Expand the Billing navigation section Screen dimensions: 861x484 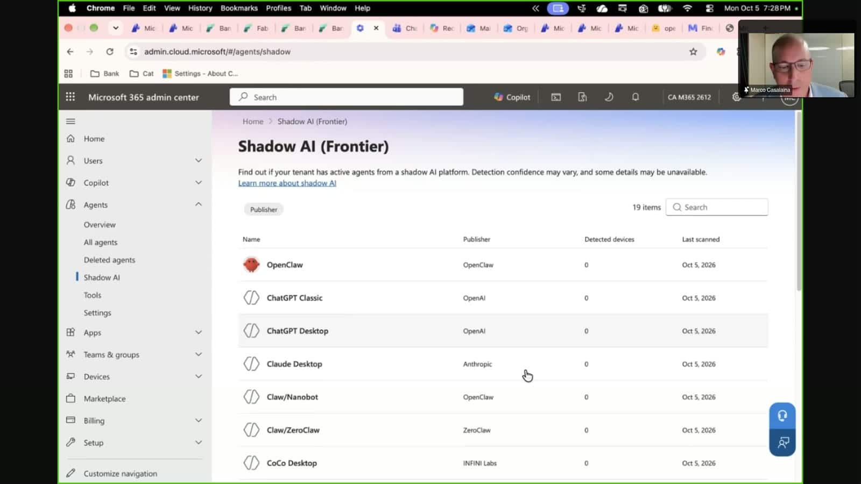coord(199,420)
